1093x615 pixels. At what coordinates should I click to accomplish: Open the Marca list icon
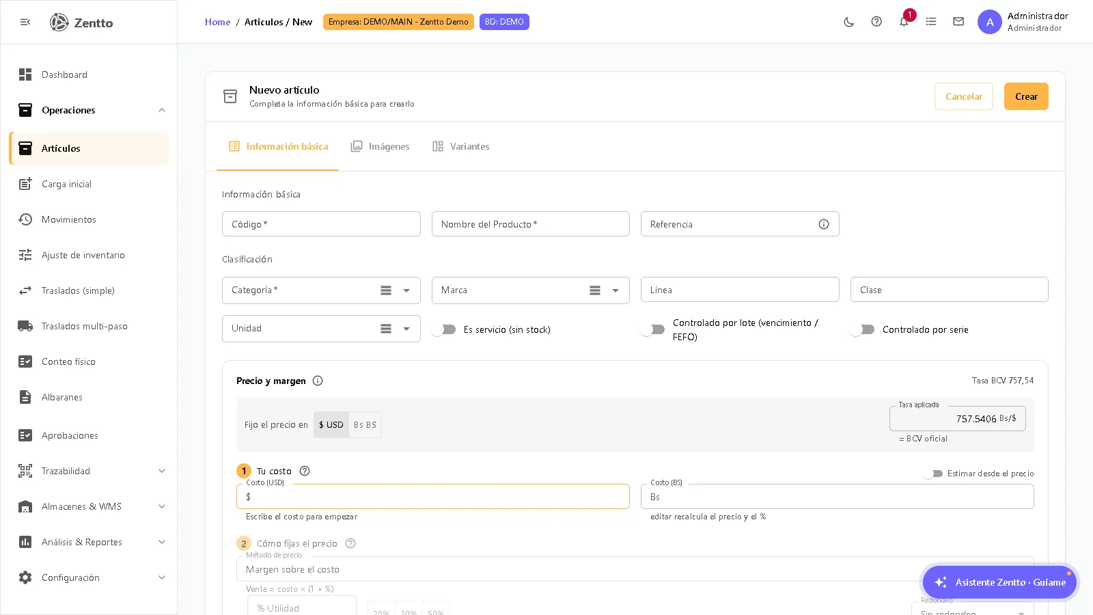tap(595, 290)
